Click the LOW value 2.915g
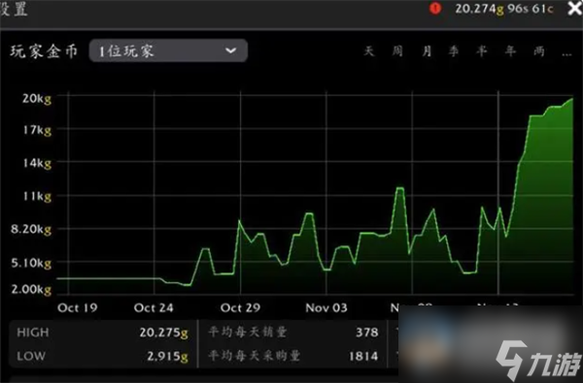This screenshot has height=383, width=583. 167,356
